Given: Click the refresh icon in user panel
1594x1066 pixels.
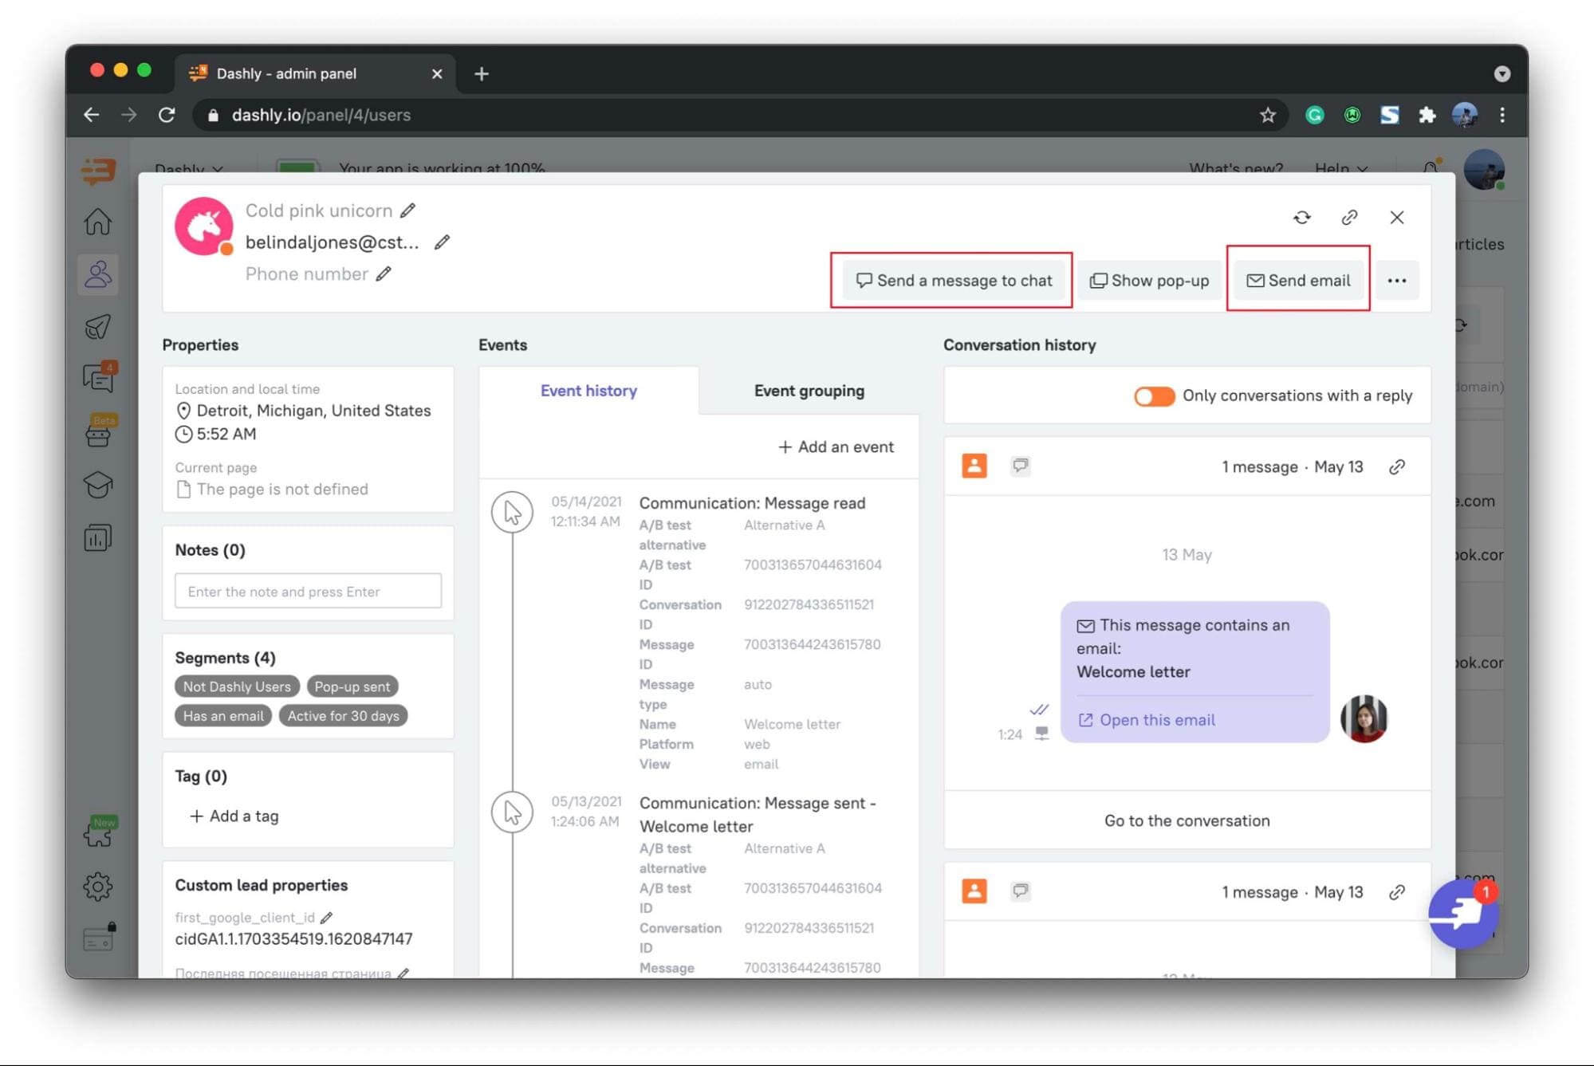Looking at the screenshot, I should pyautogui.click(x=1303, y=218).
